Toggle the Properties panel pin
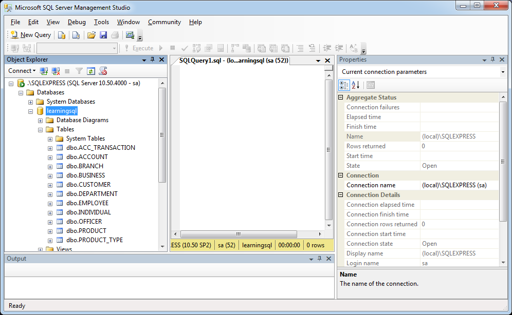 tap(493, 60)
